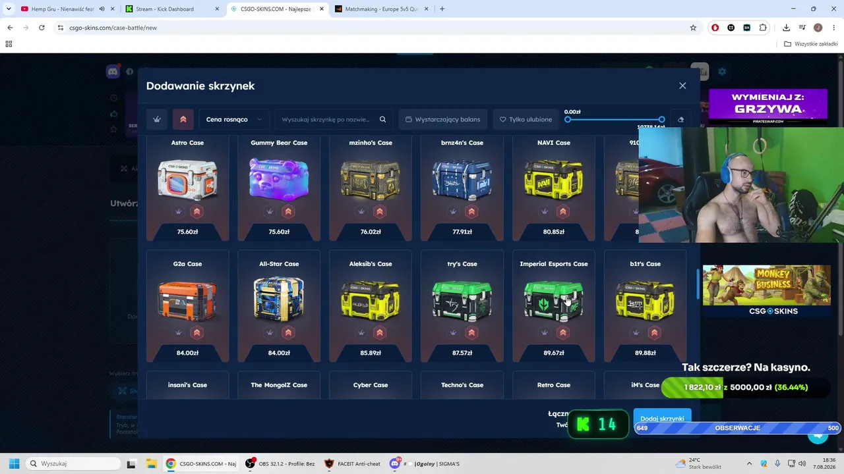Bookmark this page with the star icon
Viewport: 844px width, 474px height.
tap(693, 28)
